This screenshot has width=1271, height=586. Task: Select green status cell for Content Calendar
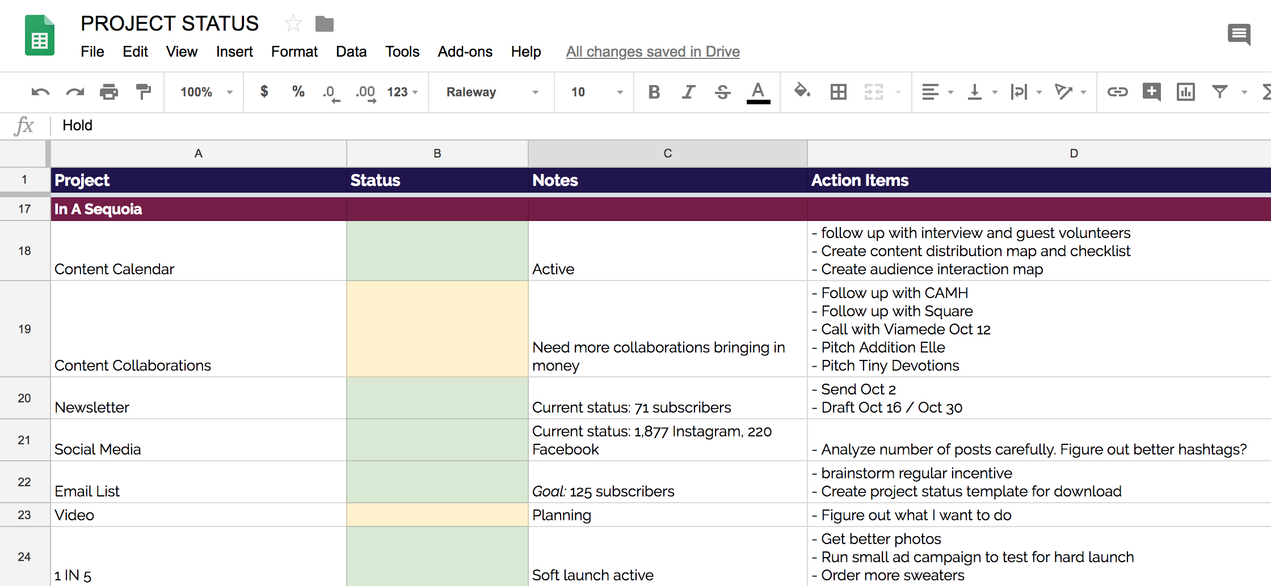coord(437,251)
